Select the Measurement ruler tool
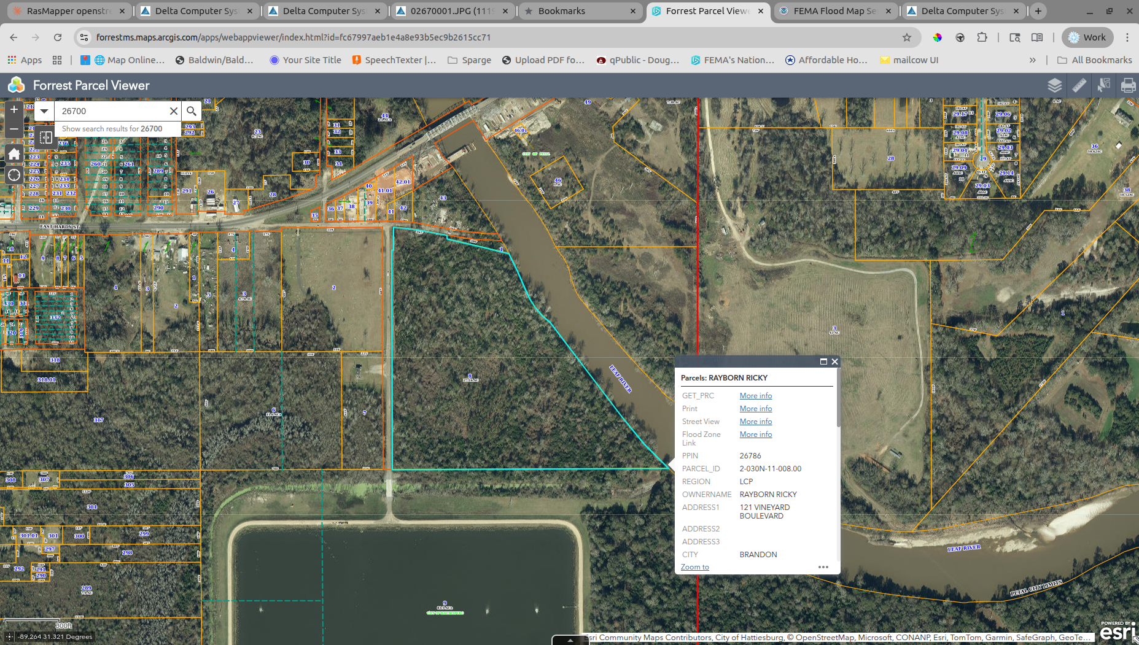The width and height of the screenshot is (1139, 645). pyautogui.click(x=1079, y=85)
